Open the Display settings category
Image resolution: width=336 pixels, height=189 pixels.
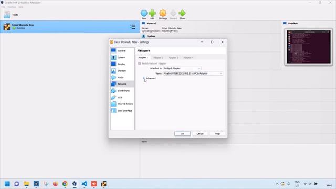pos(122,64)
